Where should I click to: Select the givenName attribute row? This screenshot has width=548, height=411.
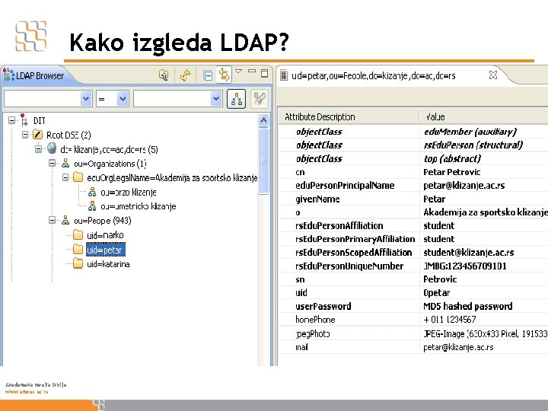(413, 199)
